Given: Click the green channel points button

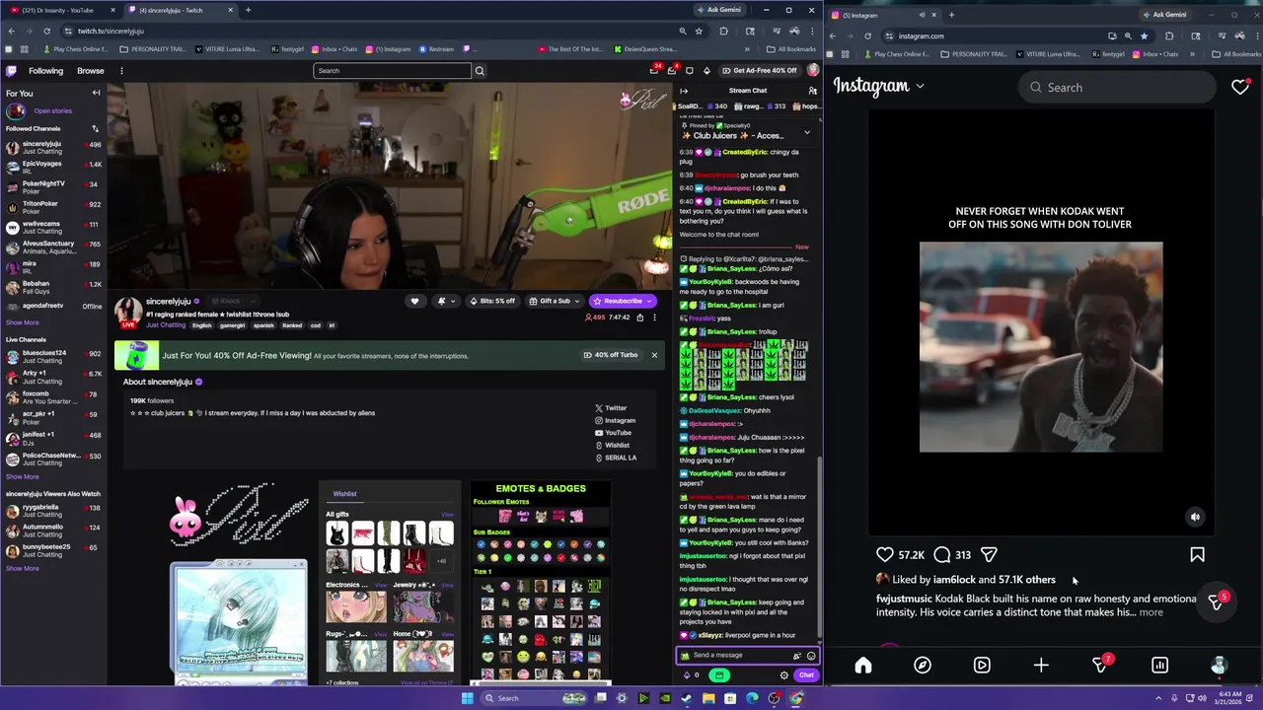Looking at the screenshot, I should (x=719, y=675).
